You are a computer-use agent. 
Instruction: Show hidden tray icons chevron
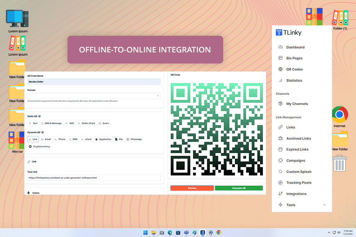pos(329,232)
